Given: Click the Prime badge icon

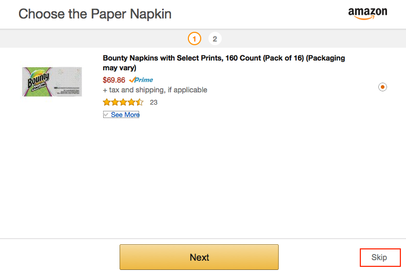Looking at the screenshot, I should (141, 80).
